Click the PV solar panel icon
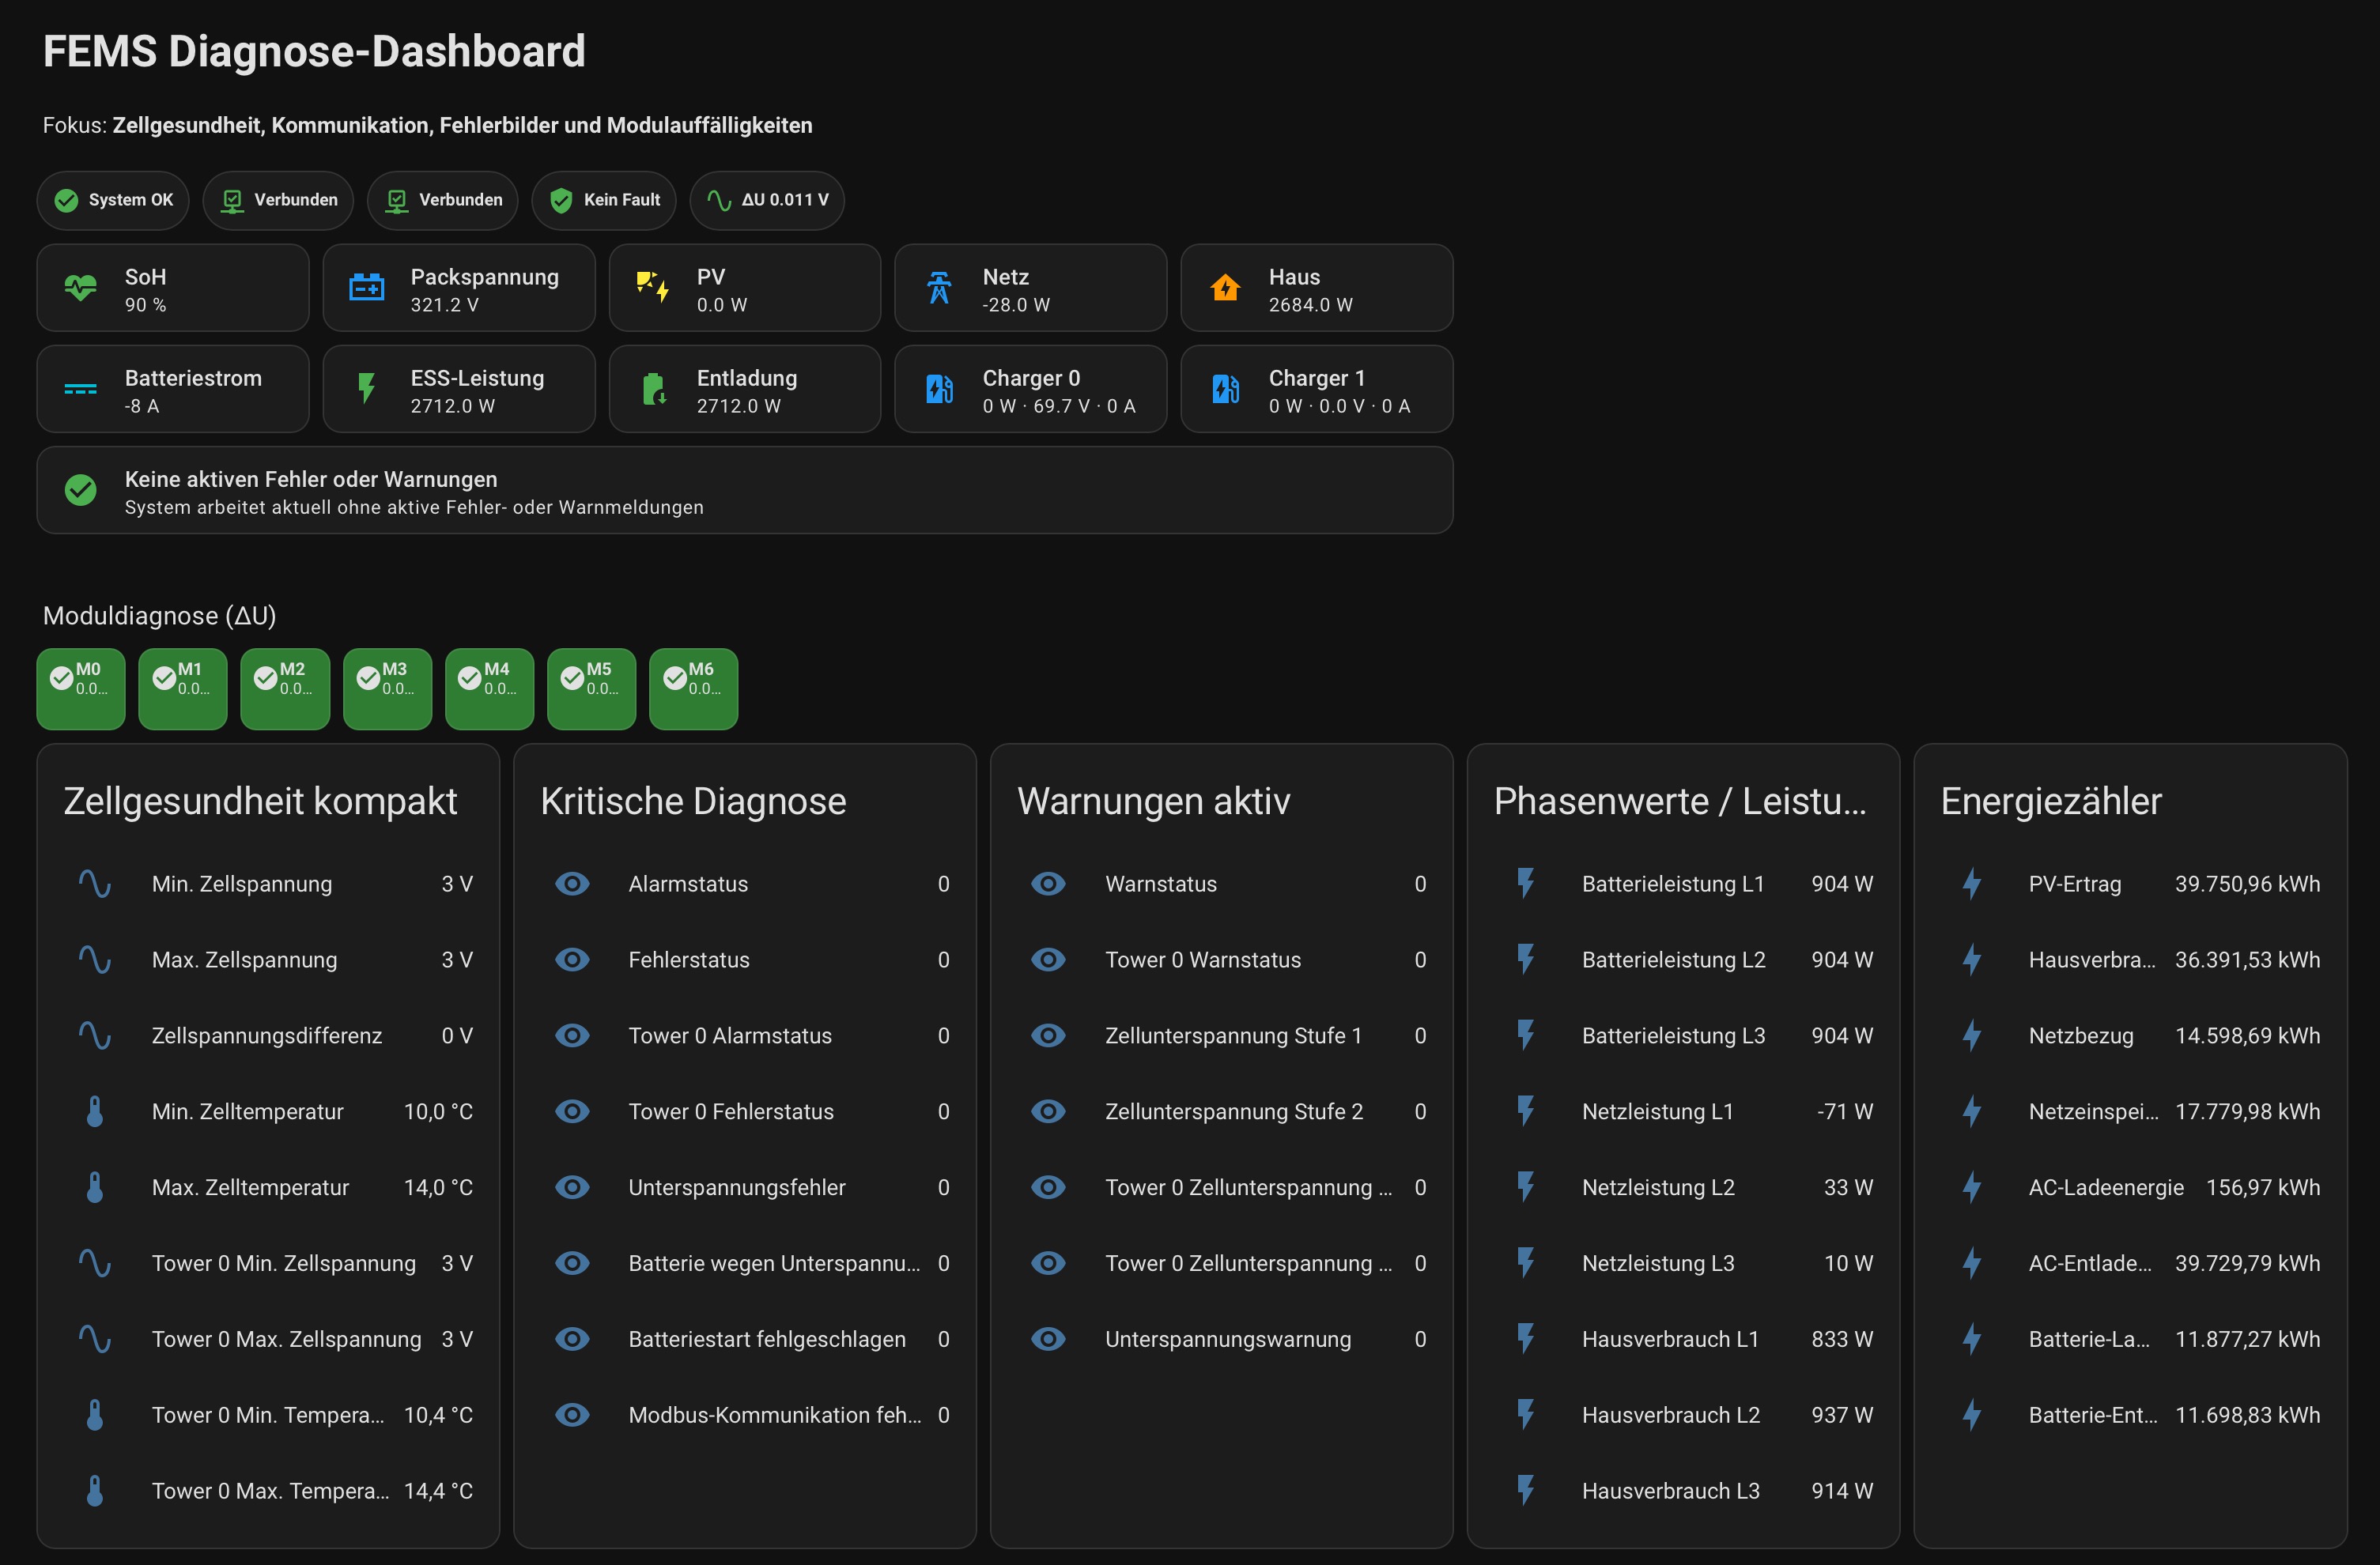 [652, 288]
